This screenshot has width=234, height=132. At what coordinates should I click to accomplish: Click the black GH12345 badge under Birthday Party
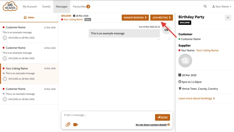pyautogui.click(x=185, y=23)
